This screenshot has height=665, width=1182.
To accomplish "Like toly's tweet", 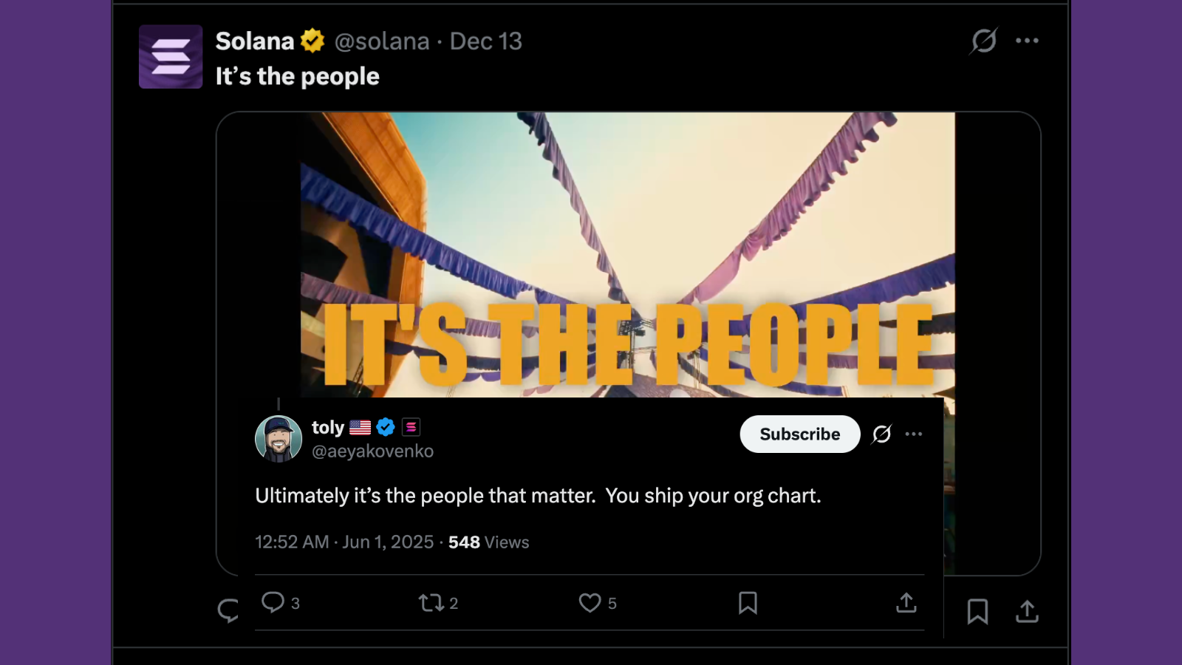I will point(589,603).
